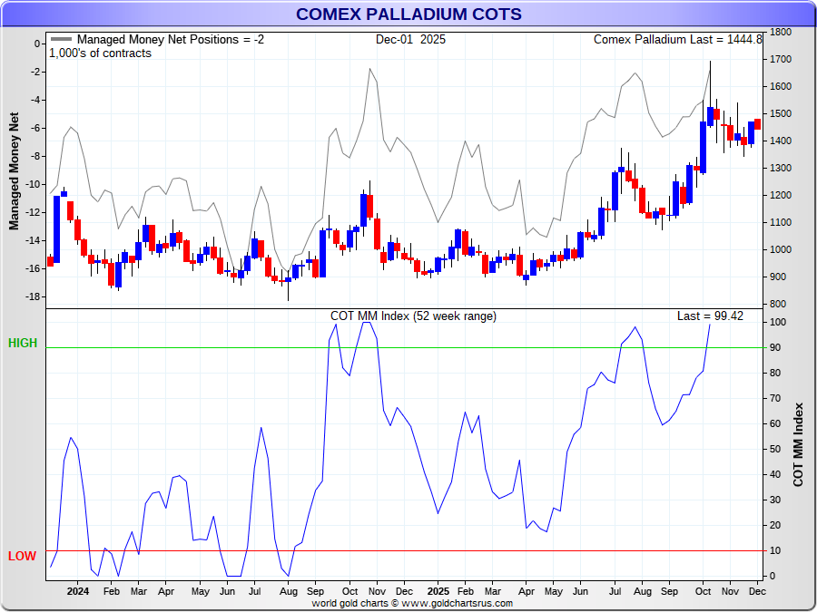Click the -4 tick on Managed Money axis
The height and width of the screenshot is (612, 817).
coord(34,100)
